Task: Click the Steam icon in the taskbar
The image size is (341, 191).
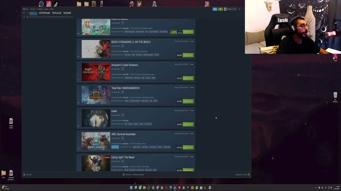Action: (175, 188)
